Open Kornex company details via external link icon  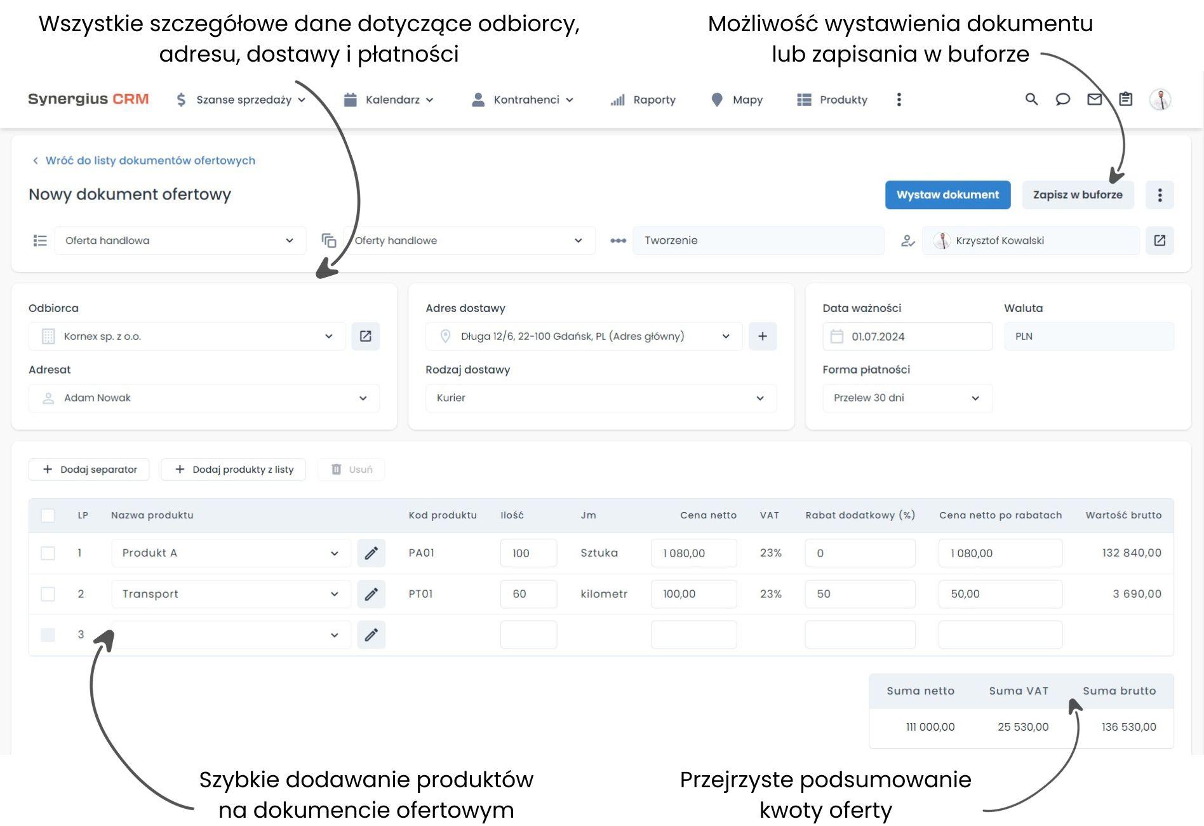[366, 335]
